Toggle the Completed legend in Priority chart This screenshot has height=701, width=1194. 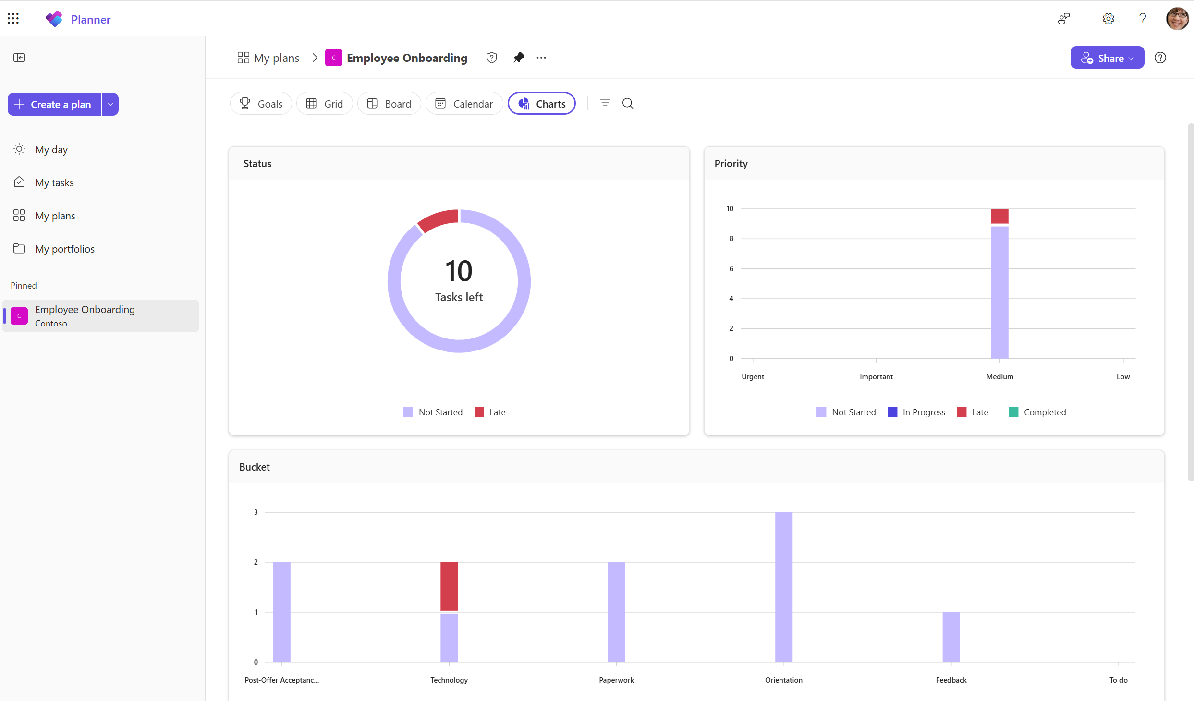(x=1037, y=412)
